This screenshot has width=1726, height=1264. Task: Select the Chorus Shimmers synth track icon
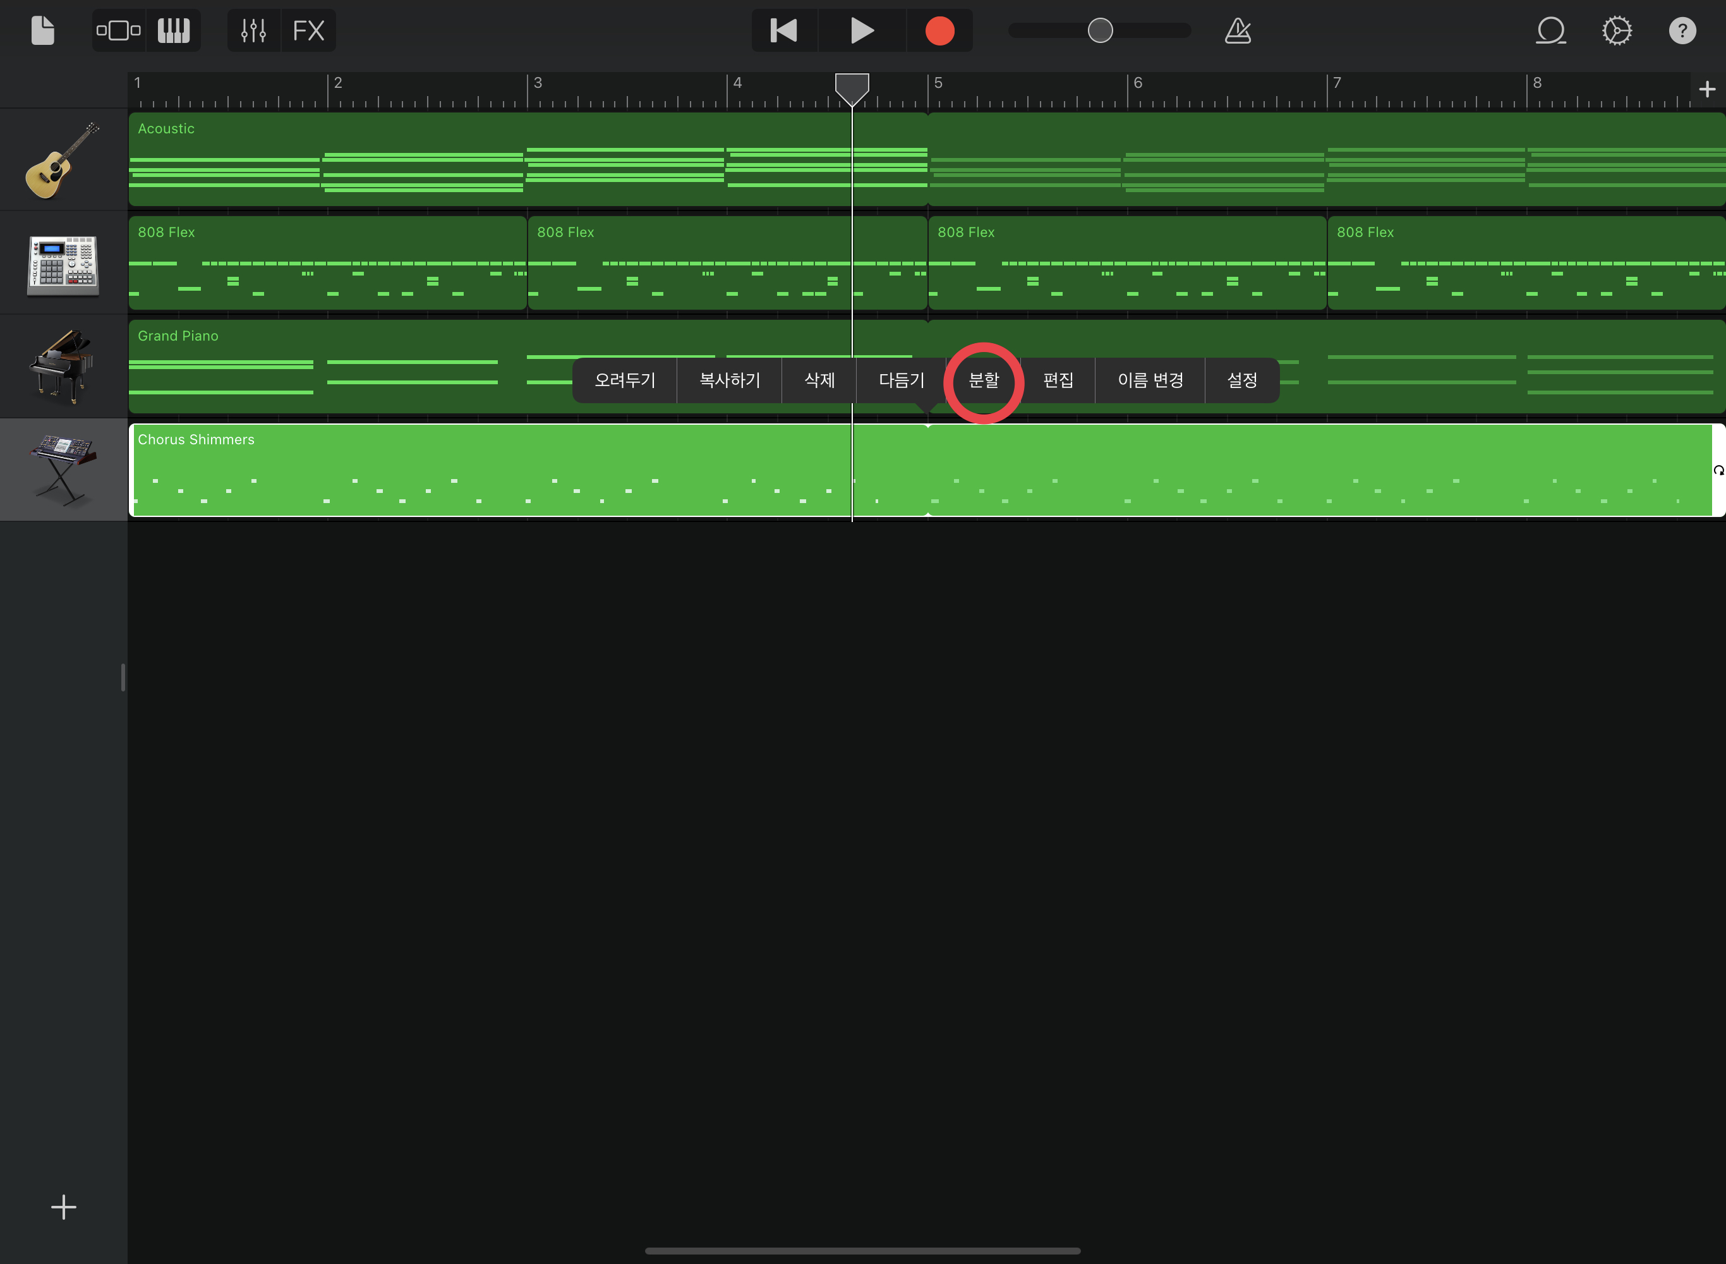[63, 470]
